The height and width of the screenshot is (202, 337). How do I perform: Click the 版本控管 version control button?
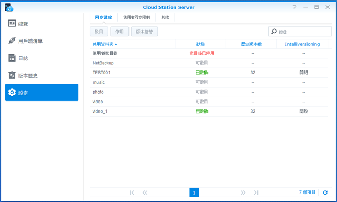144,32
